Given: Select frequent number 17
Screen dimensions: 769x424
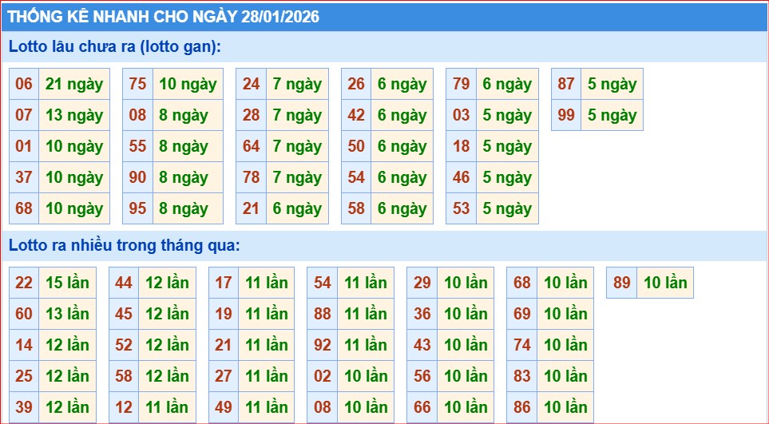Looking at the screenshot, I should 224,283.
